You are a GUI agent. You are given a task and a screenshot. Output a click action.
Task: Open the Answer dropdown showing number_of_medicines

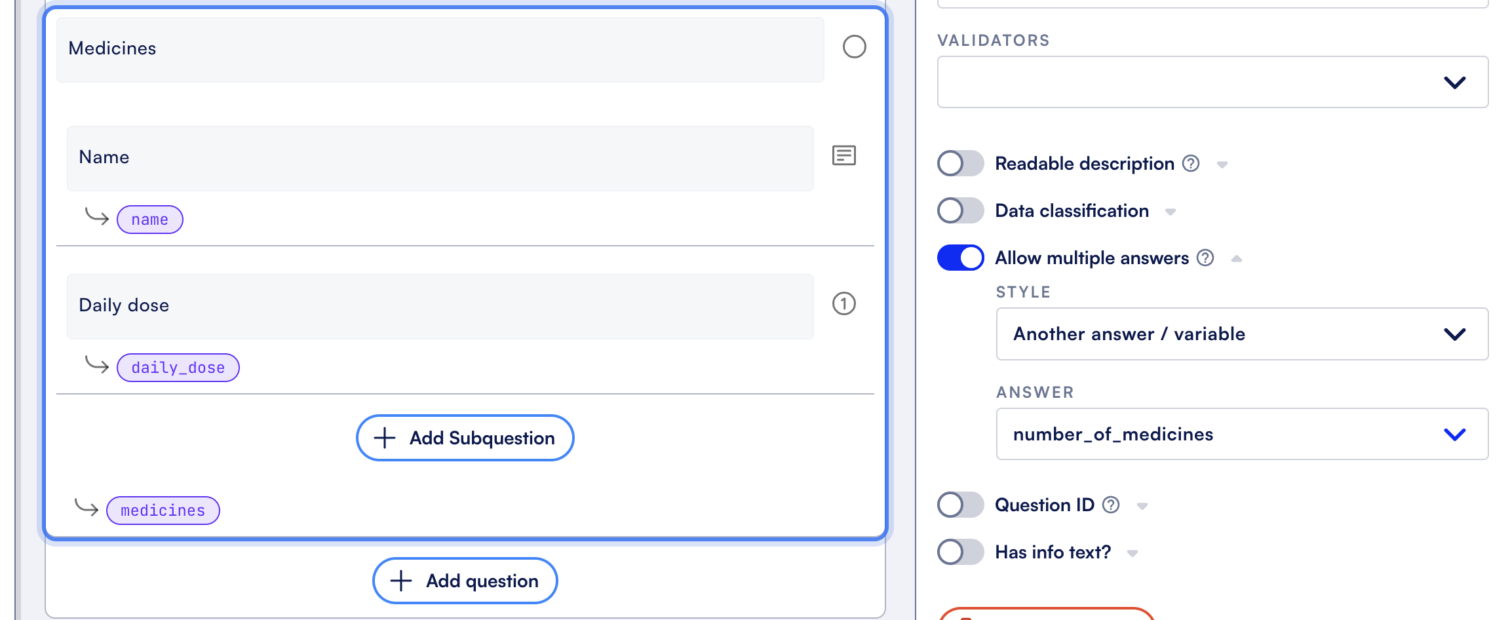click(x=1242, y=434)
